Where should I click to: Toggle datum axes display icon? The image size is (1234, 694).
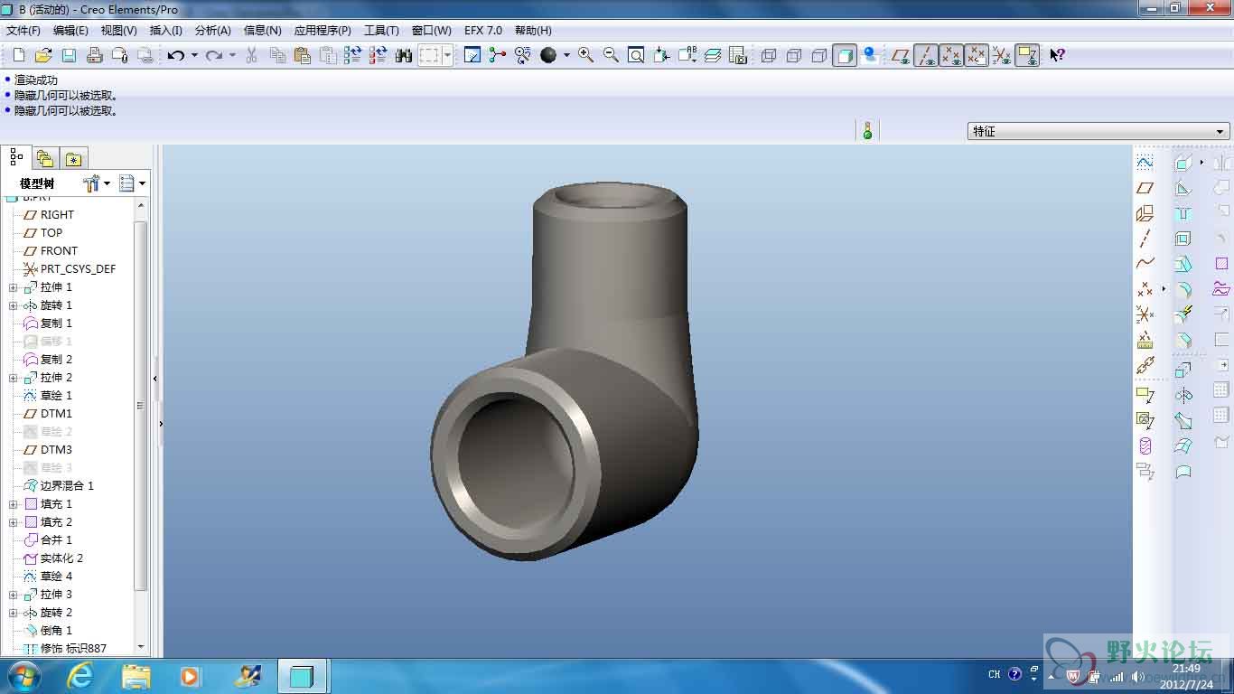point(926,55)
